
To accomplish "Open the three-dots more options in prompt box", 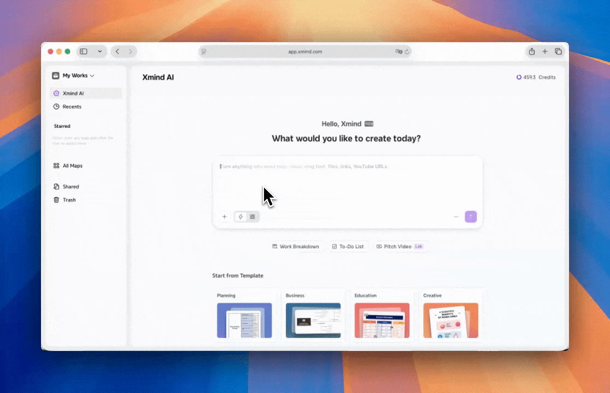I will pyautogui.click(x=456, y=217).
